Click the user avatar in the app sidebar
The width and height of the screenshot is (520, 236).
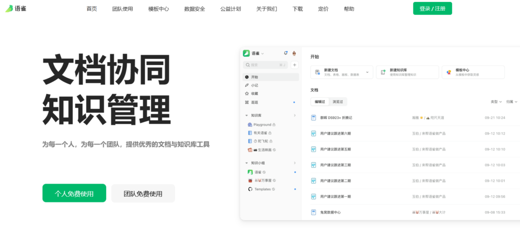pos(294,53)
